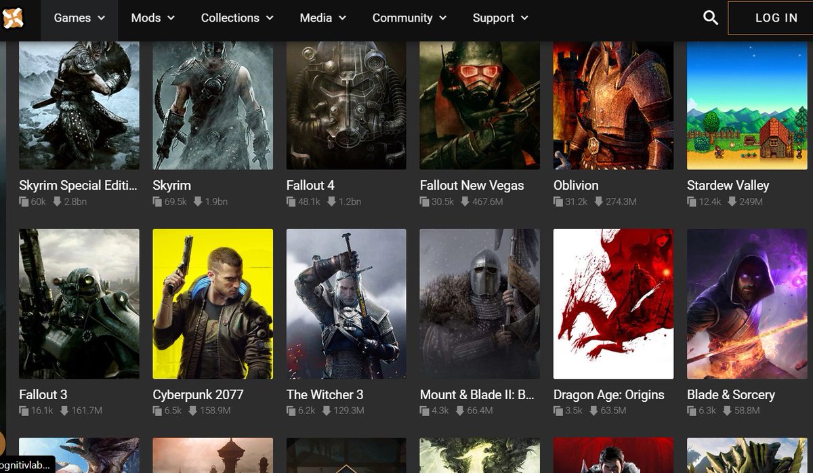Open the Fallout 3 cover thumbnail
This screenshot has width=813, height=473.
79,304
